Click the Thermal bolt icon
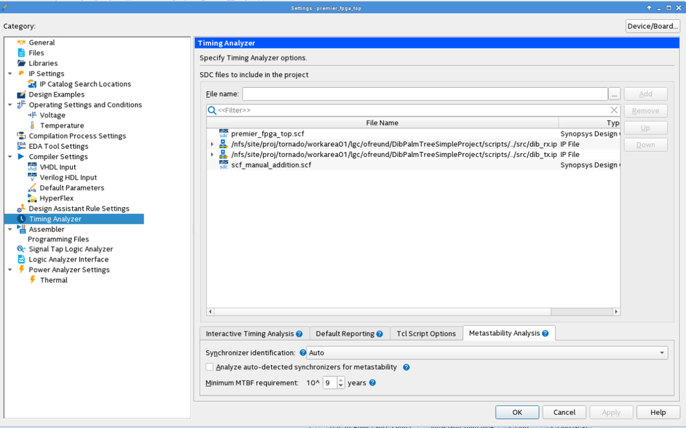This screenshot has width=686, height=428. (x=32, y=280)
